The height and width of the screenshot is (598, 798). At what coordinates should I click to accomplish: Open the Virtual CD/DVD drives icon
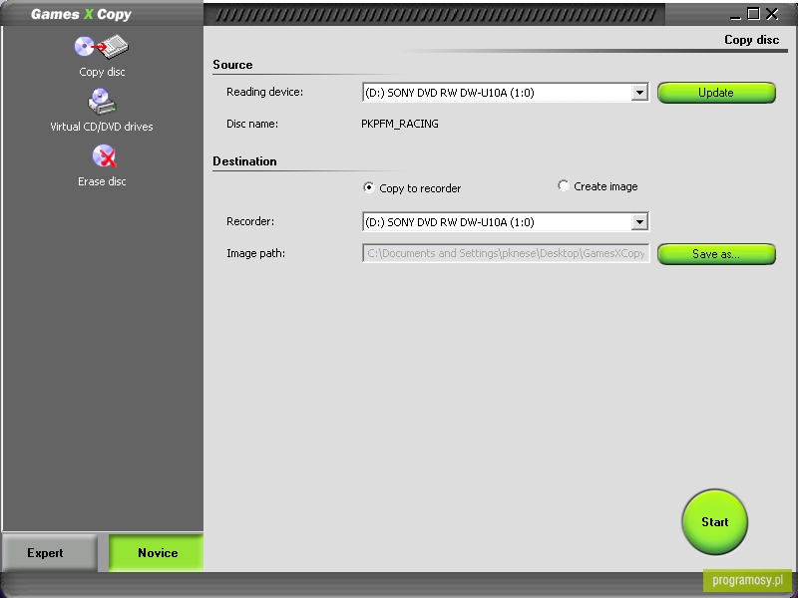coord(102,102)
